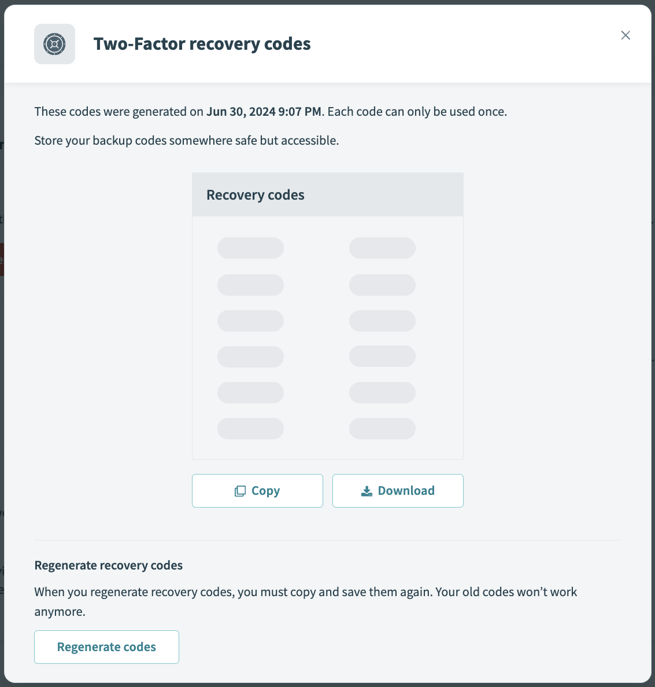Click the fourth placeholder in the left column
The height and width of the screenshot is (687, 655).
[x=250, y=357]
